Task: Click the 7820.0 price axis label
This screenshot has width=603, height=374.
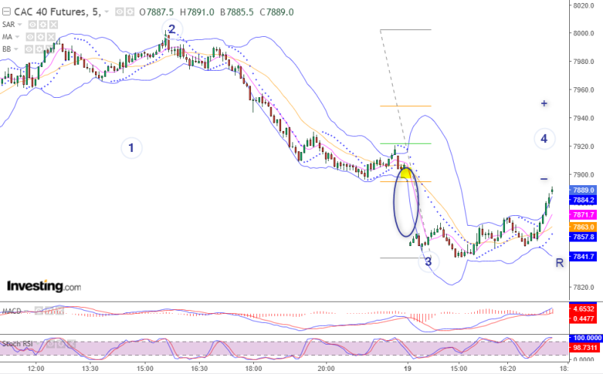Action: (x=583, y=287)
